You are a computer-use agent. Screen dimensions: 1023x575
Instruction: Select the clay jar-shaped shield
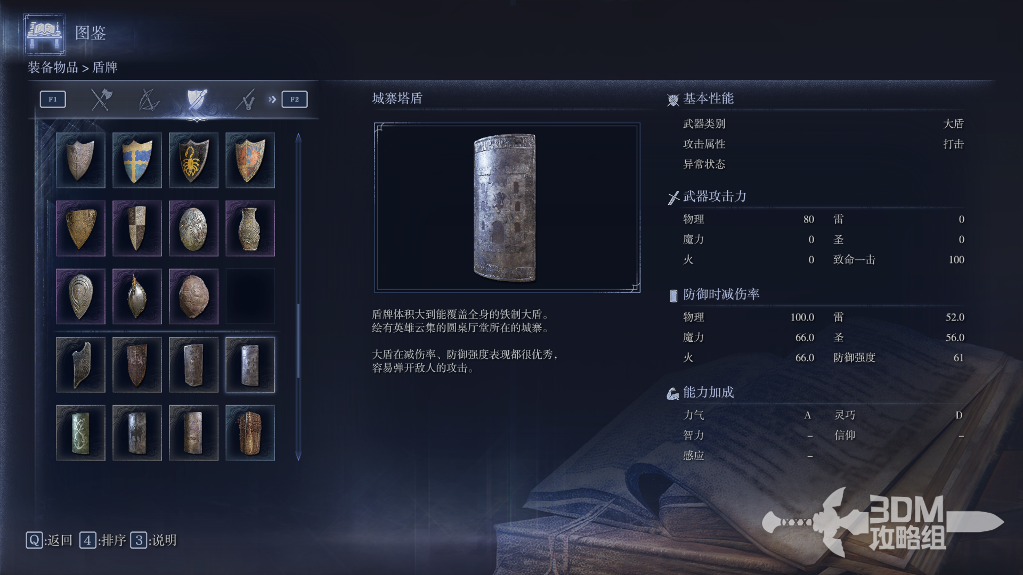pyautogui.click(x=250, y=228)
